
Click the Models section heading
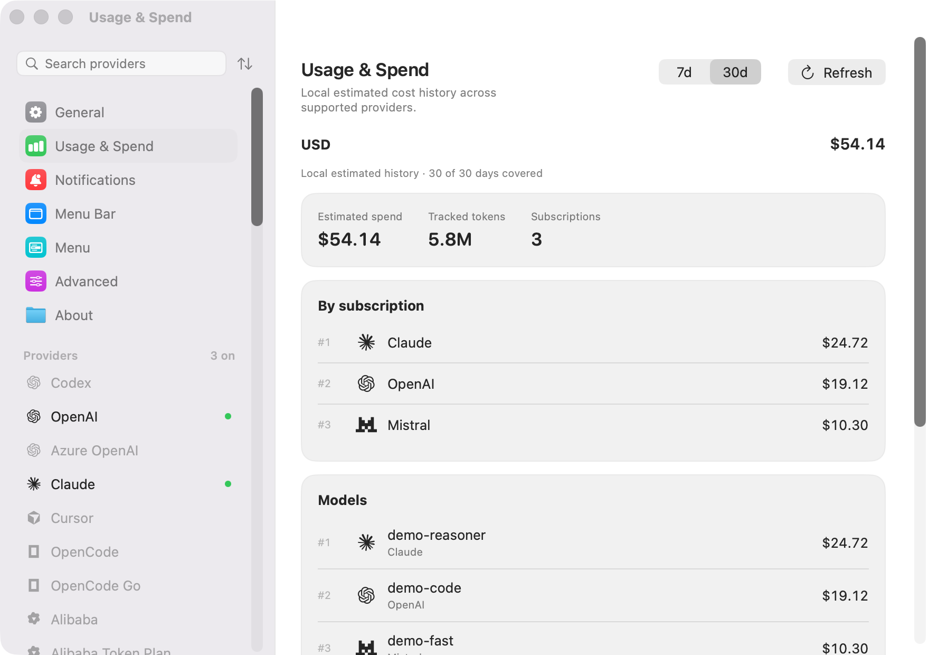coord(343,500)
